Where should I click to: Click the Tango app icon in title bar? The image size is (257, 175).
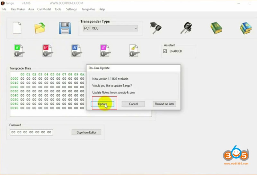[3, 3]
